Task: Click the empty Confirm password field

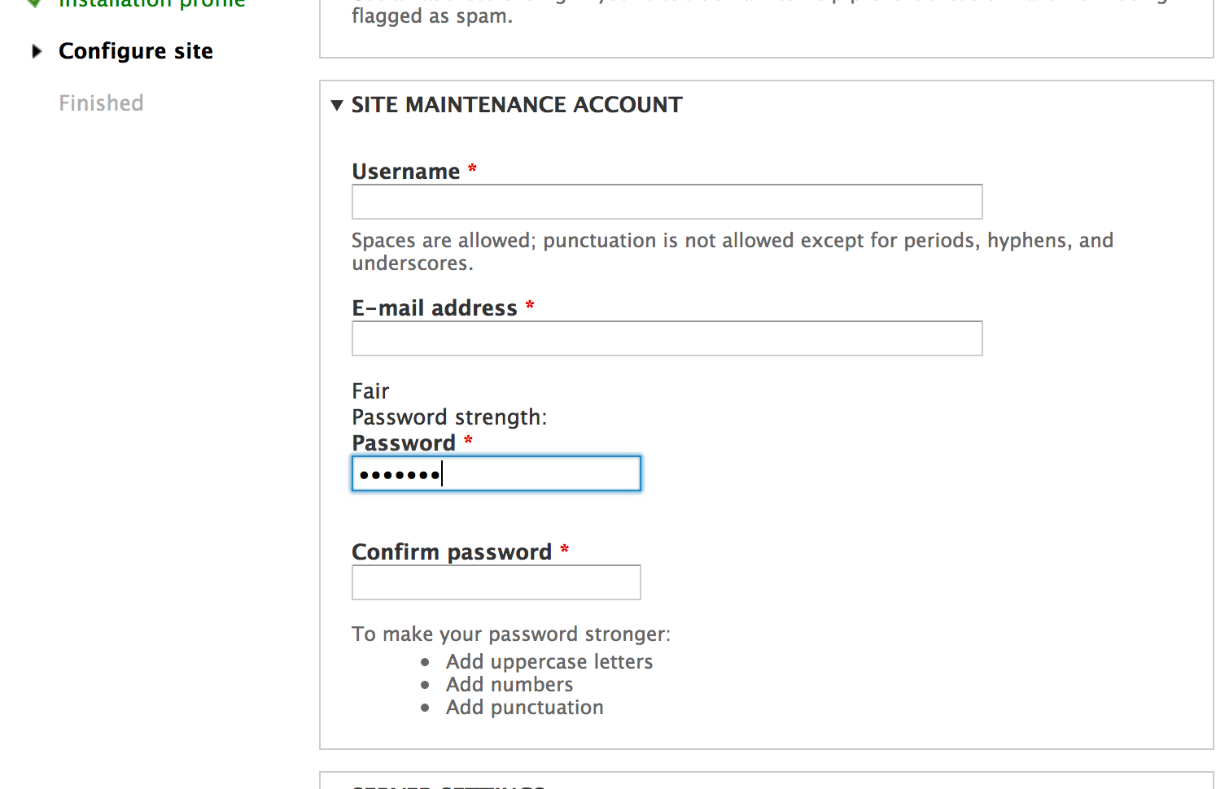Action: pos(495,582)
